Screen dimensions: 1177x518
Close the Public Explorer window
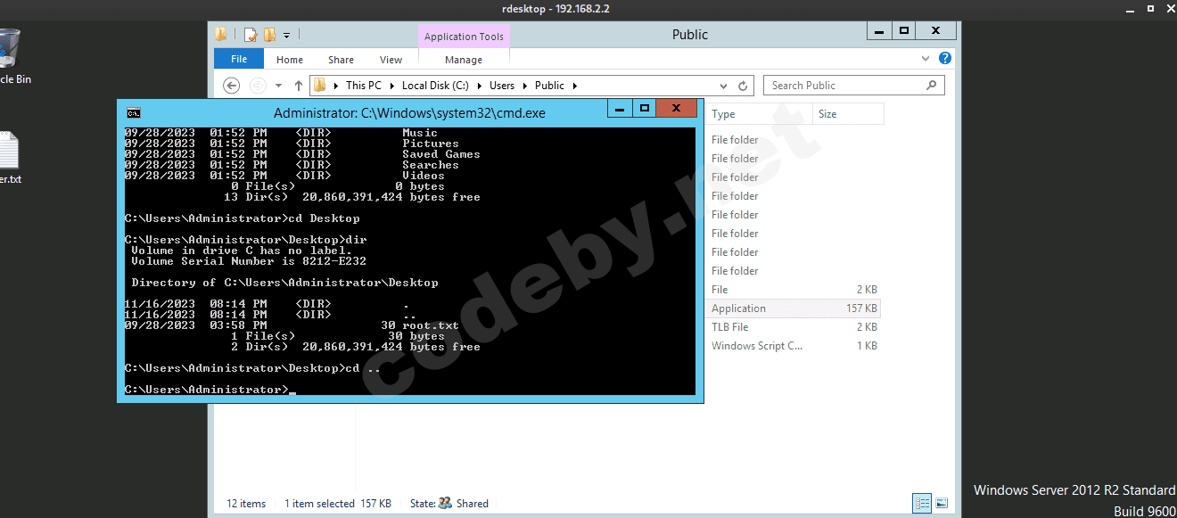936,30
